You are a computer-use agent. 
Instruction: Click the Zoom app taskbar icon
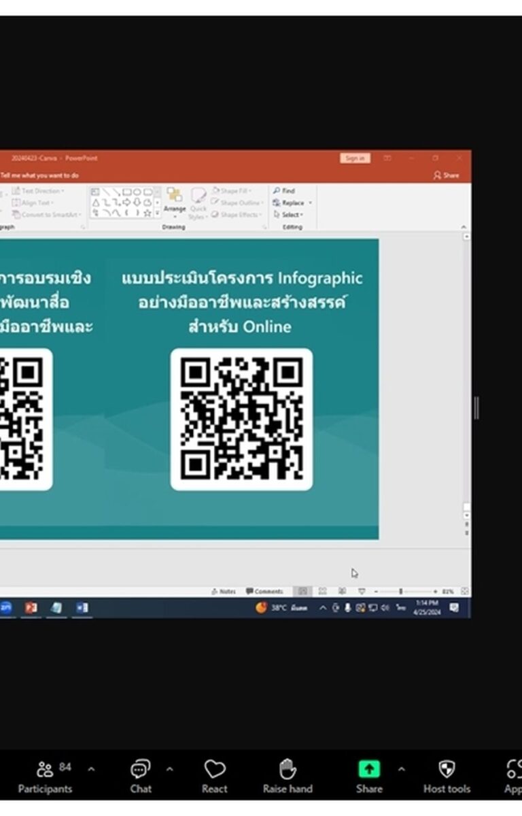coord(5,608)
